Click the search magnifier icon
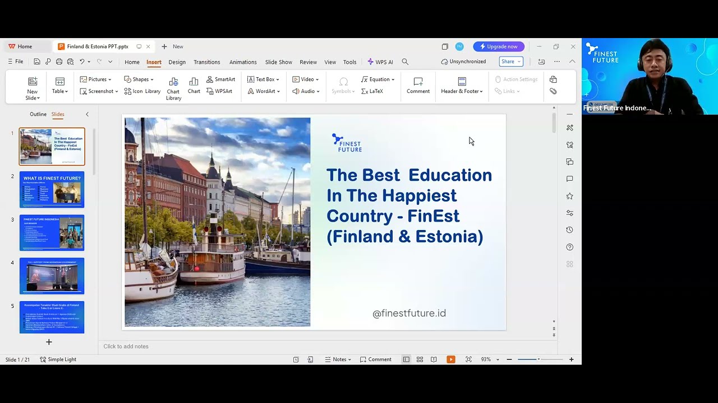 pos(405,62)
